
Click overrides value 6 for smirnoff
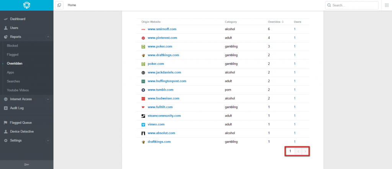(269, 29)
